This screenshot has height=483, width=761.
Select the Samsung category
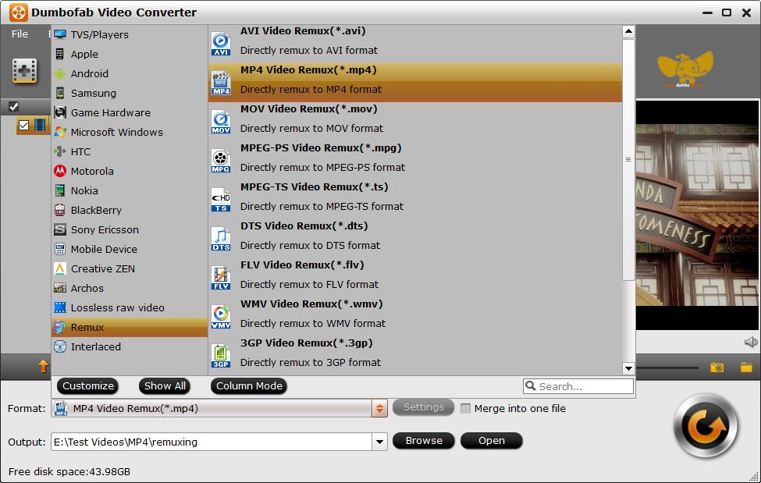coord(130,93)
